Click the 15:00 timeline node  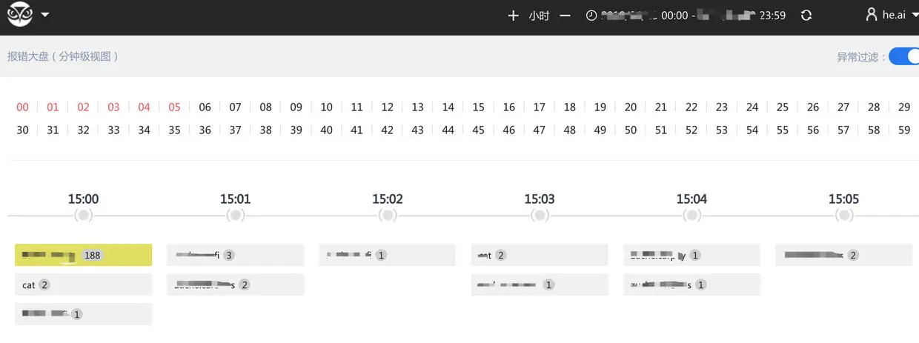click(x=84, y=216)
